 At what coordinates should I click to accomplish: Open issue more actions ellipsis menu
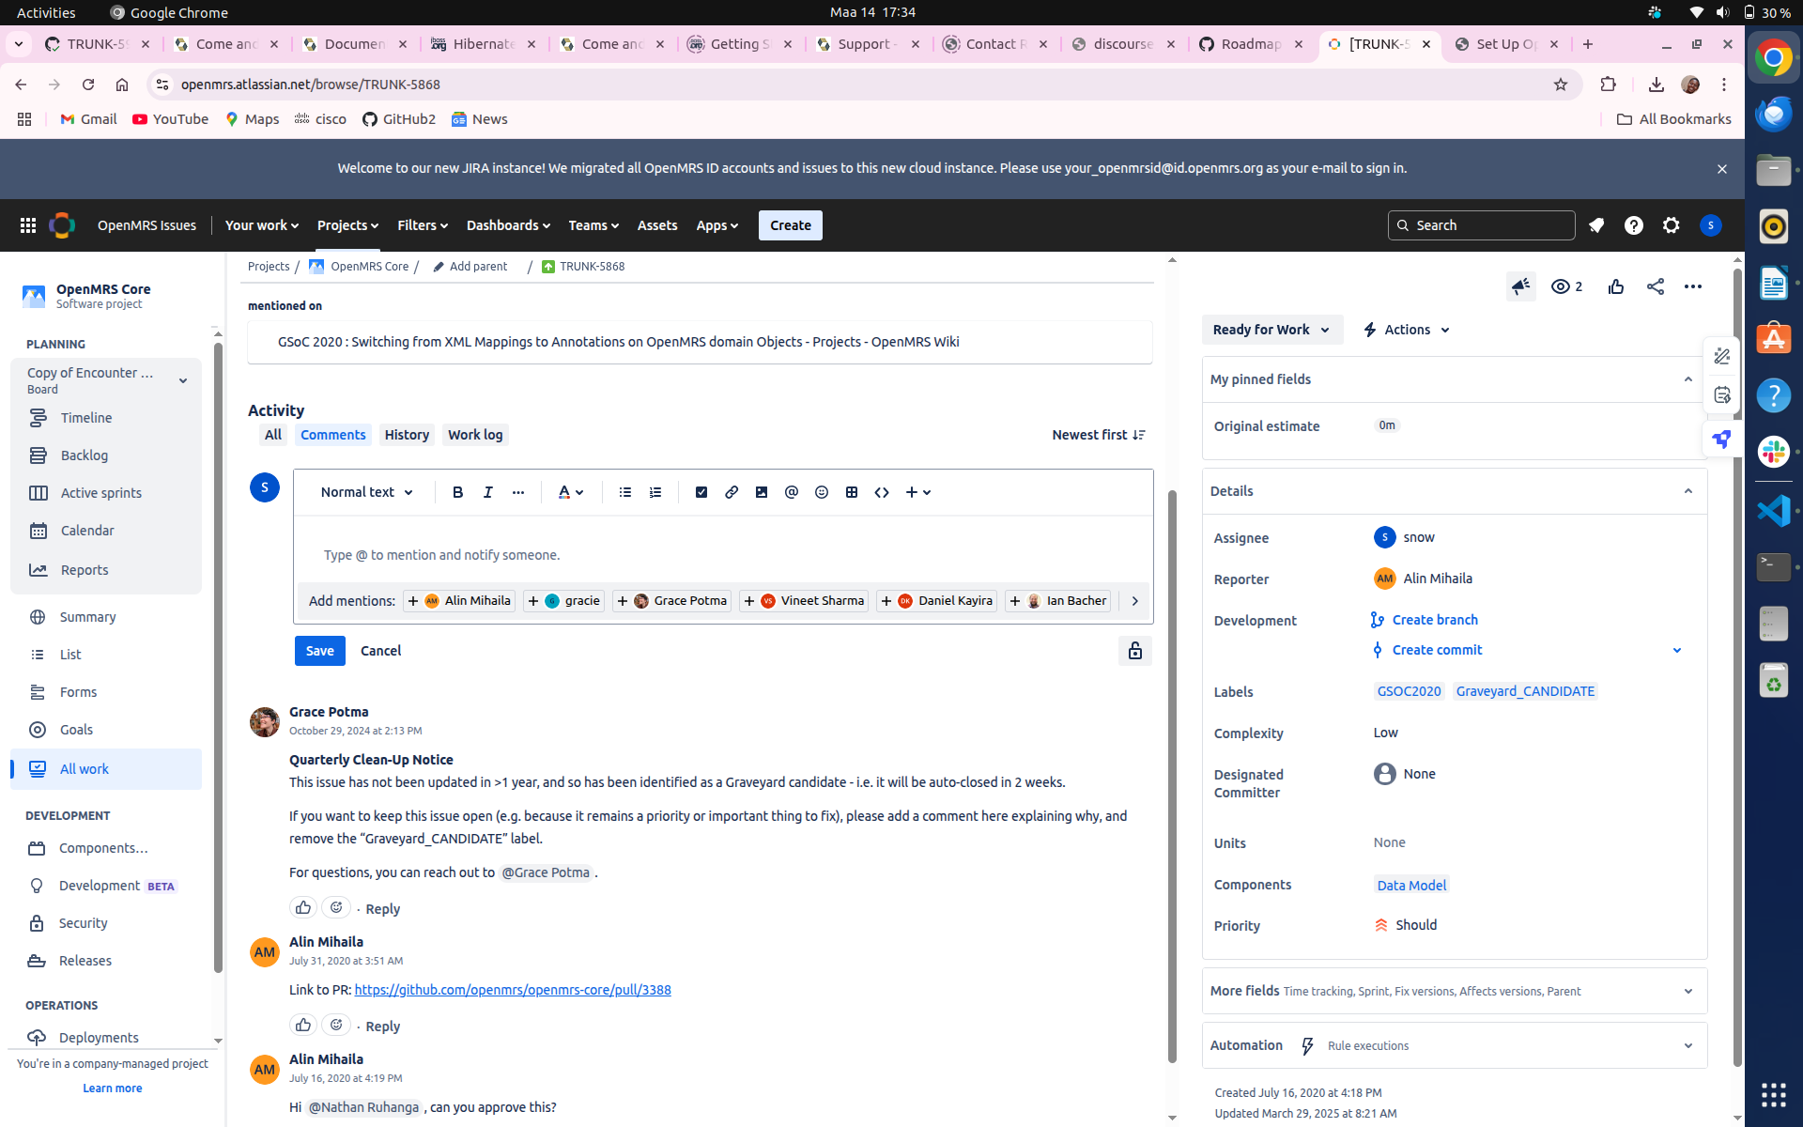(1692, 286)
